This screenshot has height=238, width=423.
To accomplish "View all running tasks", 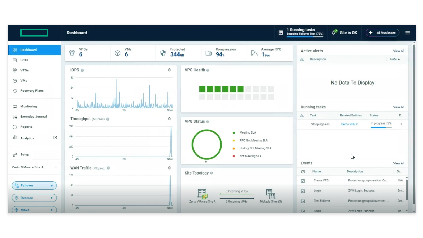I will coord(399,107).
